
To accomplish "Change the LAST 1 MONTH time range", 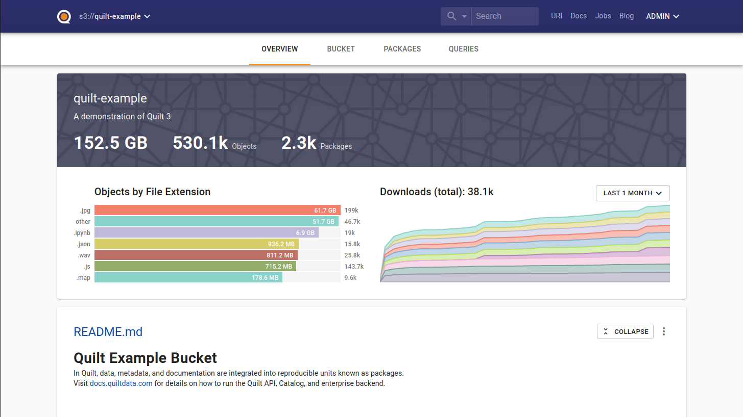I will [x=633, y=193].
